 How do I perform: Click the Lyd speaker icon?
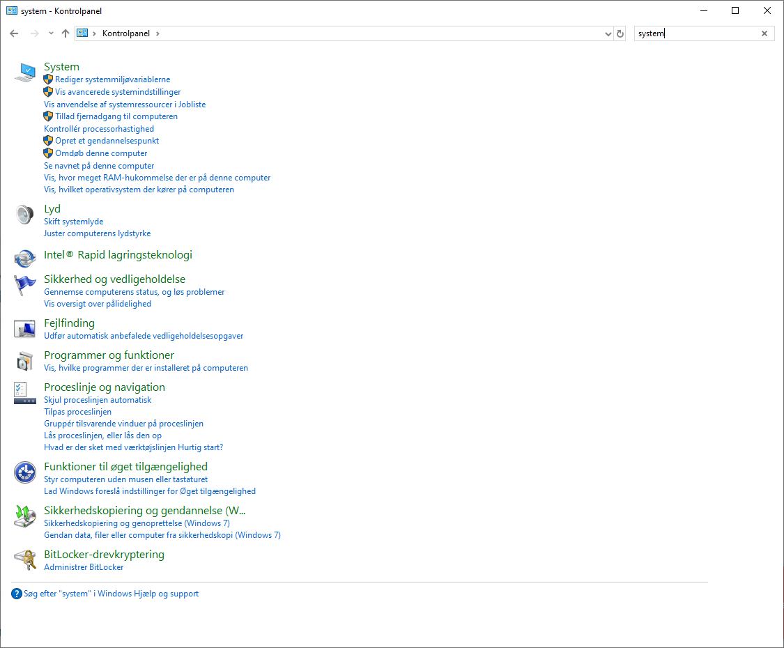point(24,215)
